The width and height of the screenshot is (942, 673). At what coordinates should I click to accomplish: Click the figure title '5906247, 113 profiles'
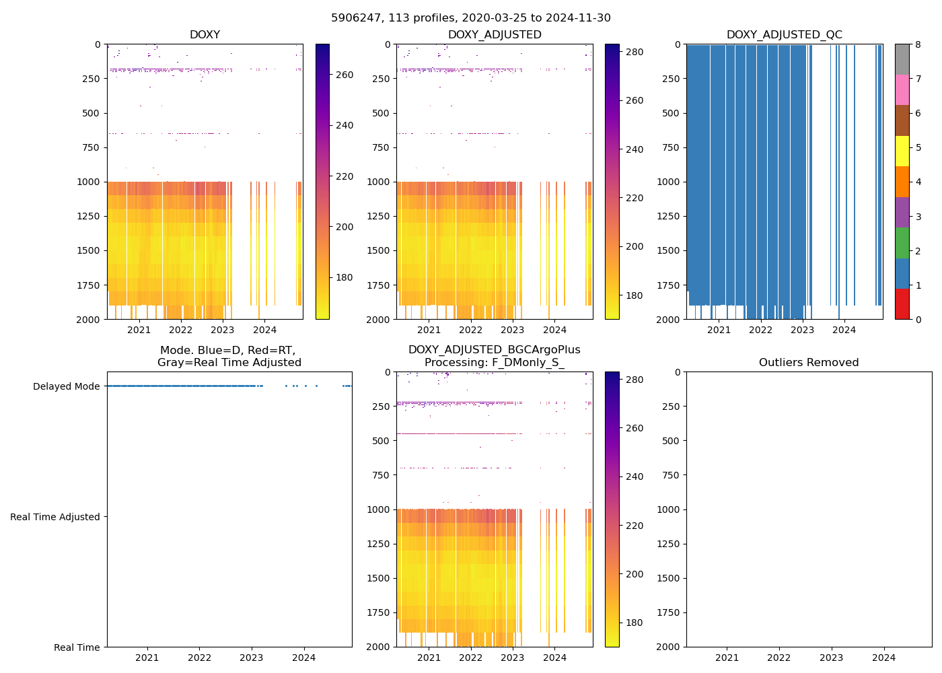(x=470, y=18)
